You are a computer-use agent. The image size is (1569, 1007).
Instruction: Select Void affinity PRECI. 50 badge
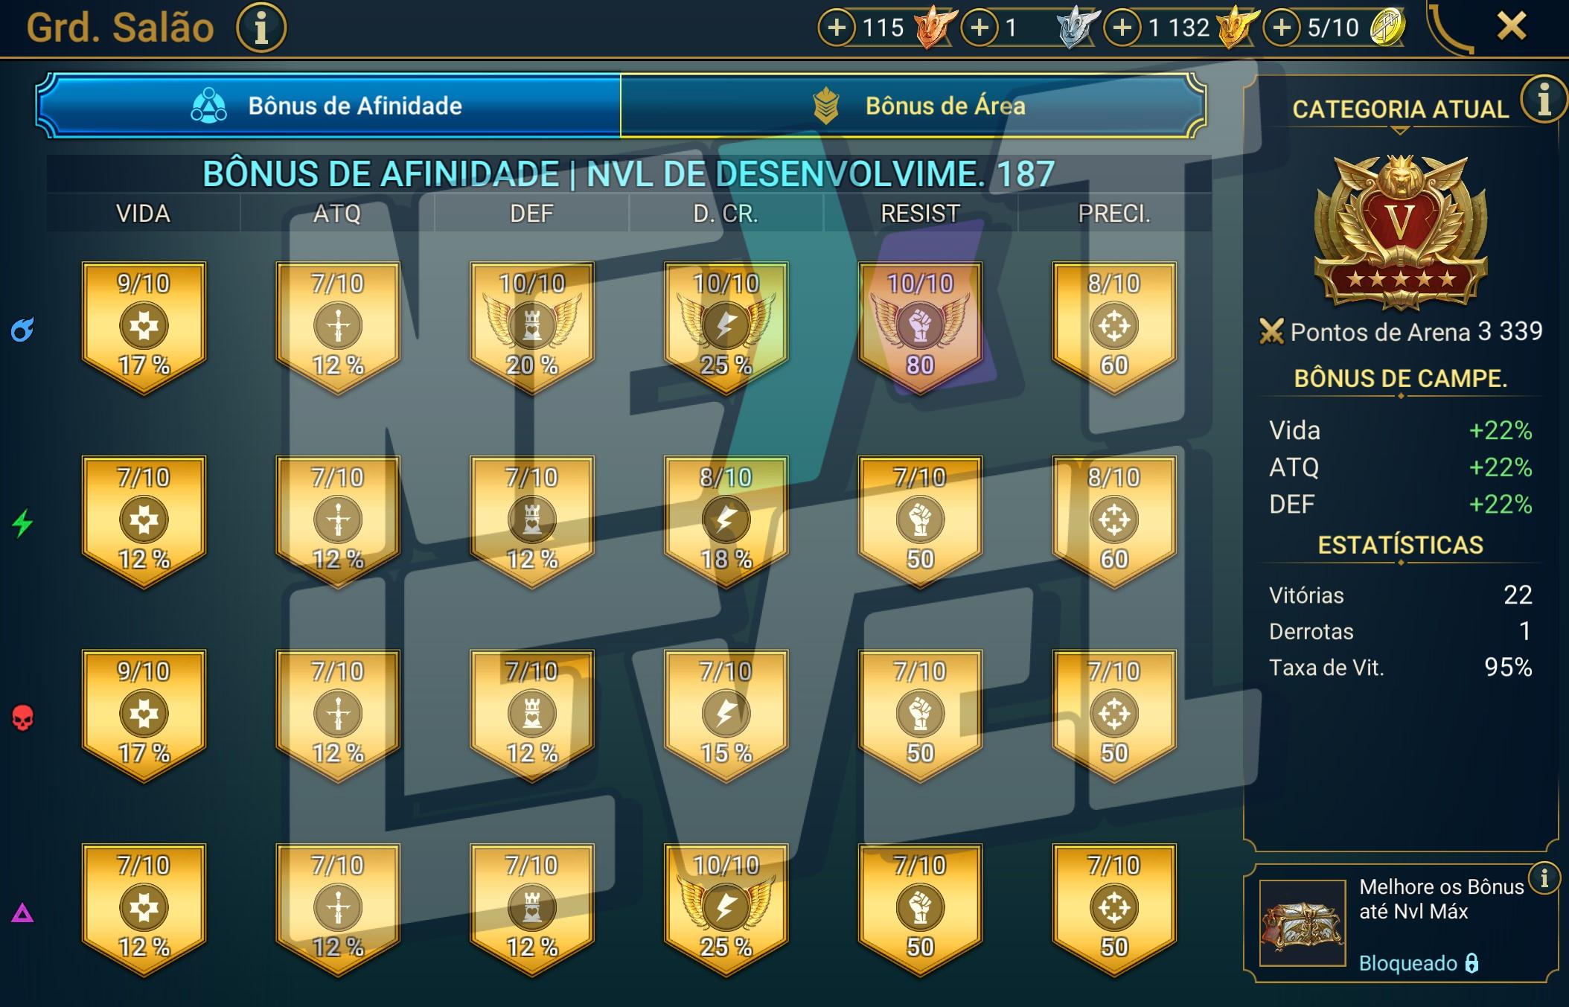pos(1114,910)
